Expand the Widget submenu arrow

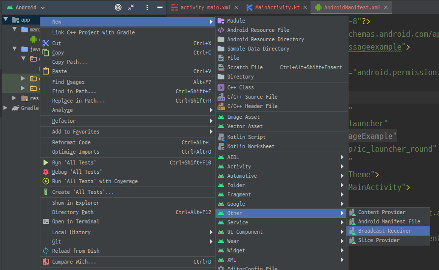[x=342, y=250]
